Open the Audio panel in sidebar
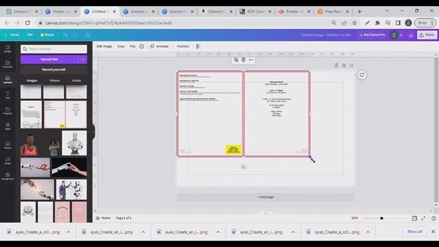Image resolution: width=439 pixels, height=247 pixels. [8, 161]
